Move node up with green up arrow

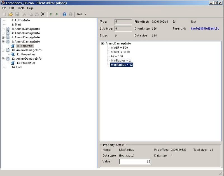pyautogui.click(x=51, y=14)
